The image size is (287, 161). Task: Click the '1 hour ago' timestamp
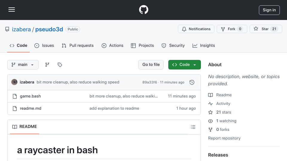186,109
